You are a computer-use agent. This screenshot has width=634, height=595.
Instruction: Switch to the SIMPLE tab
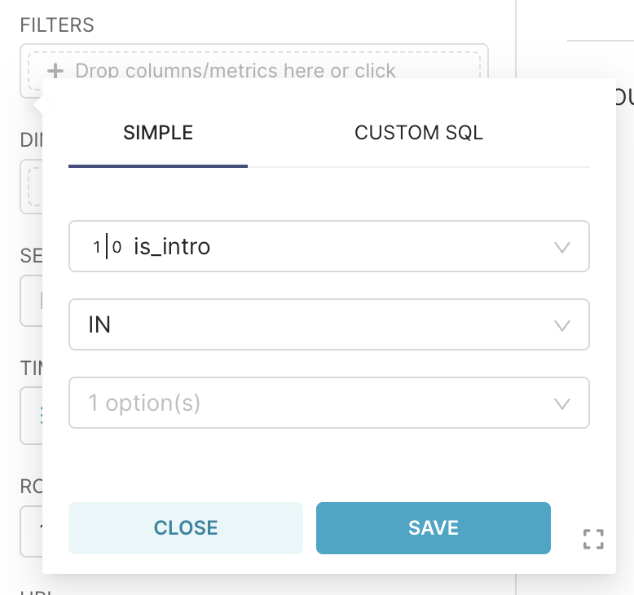pos(158,133)
